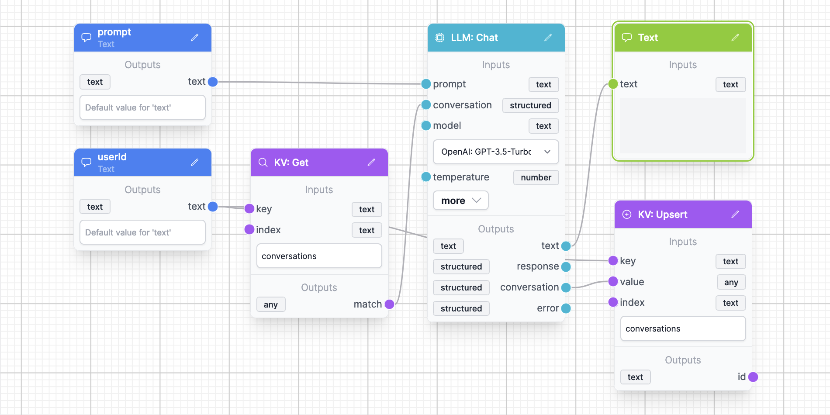This screenshot has height=415, width=830.
Task: Click the edit pencil on userId node
Action: pyautogui.click(x=195, y=163)
